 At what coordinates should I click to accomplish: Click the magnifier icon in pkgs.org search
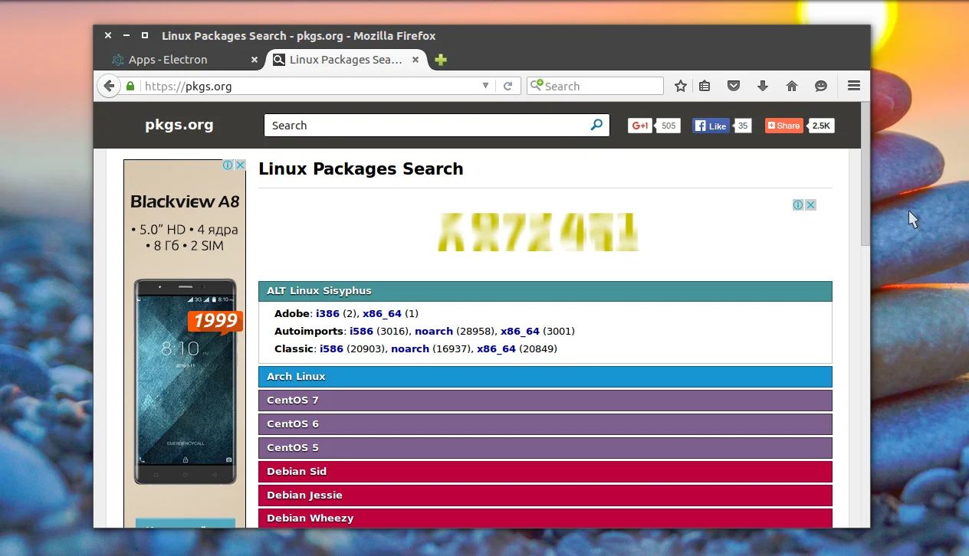coord(596,125)
